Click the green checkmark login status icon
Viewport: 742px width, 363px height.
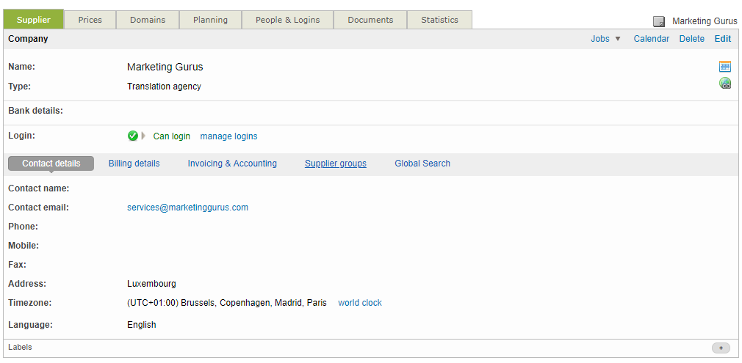133,136
